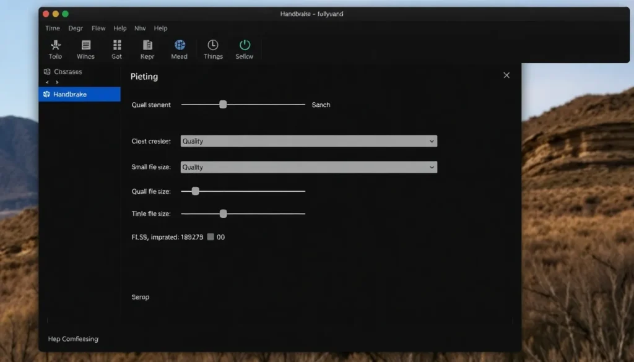Screen dimensions: 634x362
Task: Click the Serop button
Action: coord(141,297)
